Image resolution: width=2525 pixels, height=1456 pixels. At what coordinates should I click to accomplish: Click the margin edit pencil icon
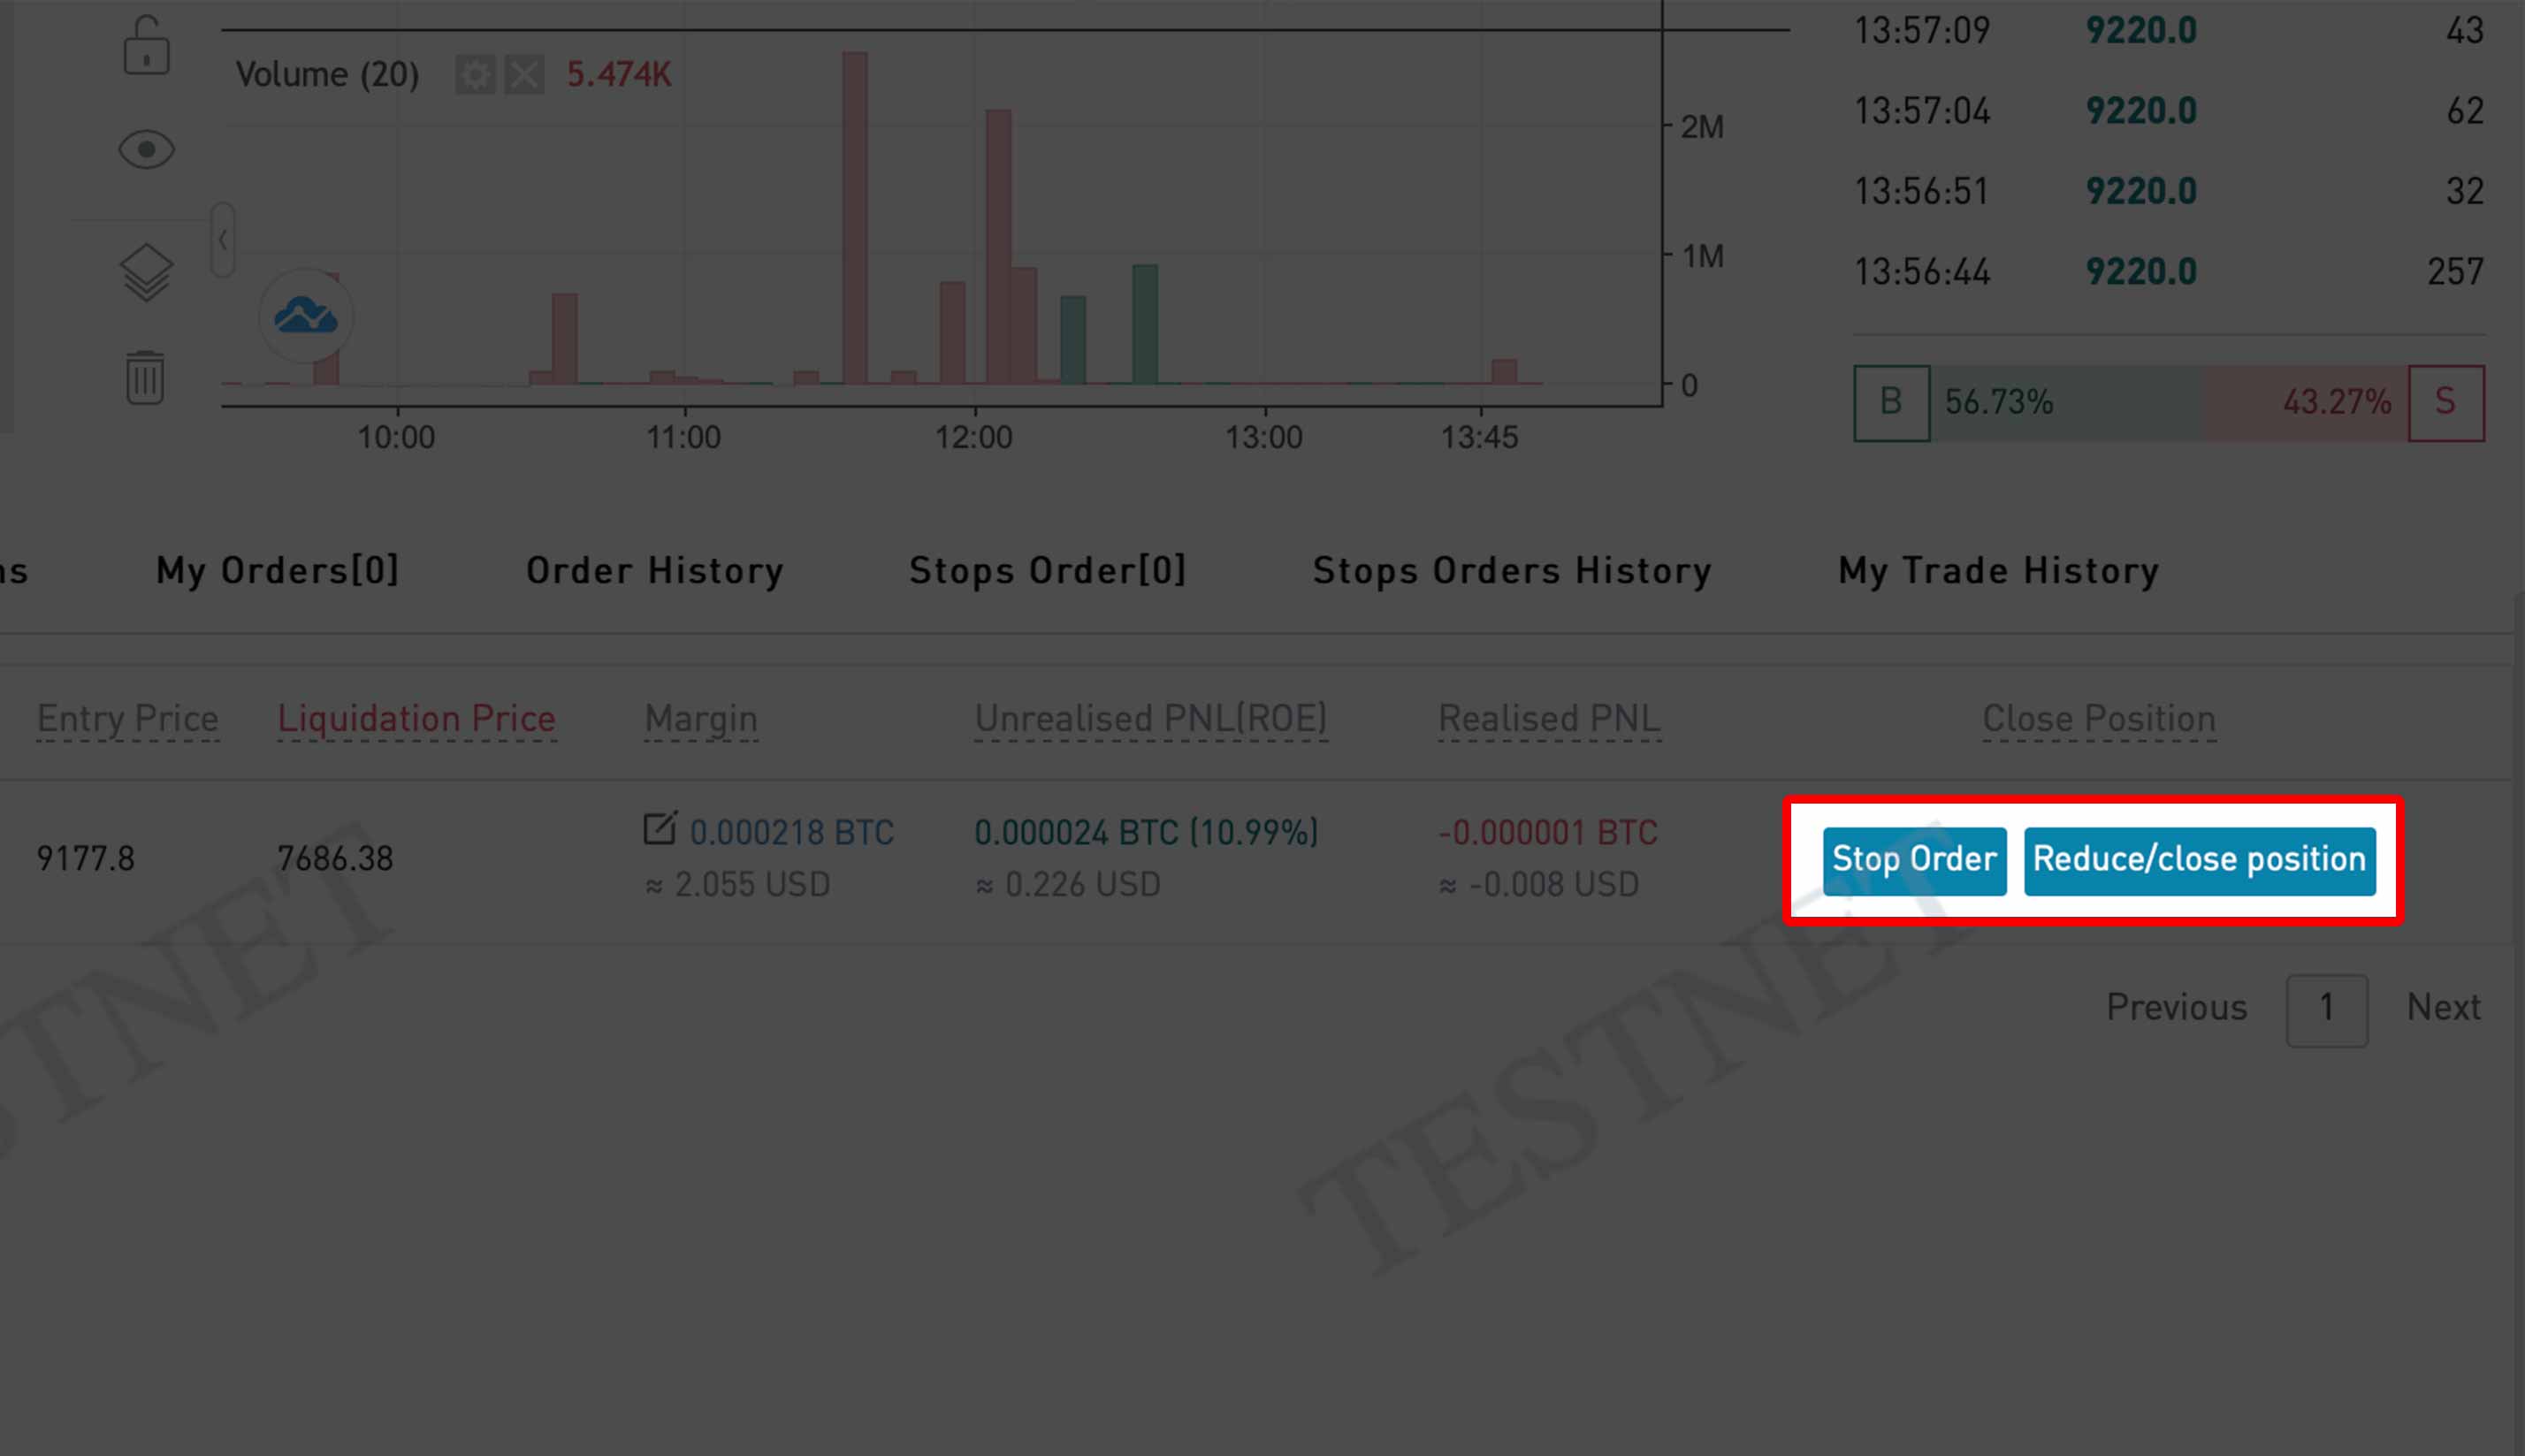pos(660,828)
